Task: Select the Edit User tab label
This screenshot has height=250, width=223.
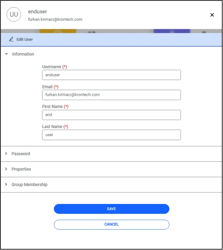Action: [x=25, y=39]
